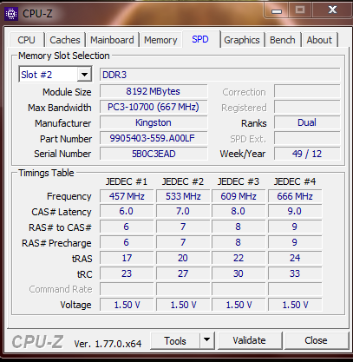Open the Tools dropdown arrow

(206, 340)
